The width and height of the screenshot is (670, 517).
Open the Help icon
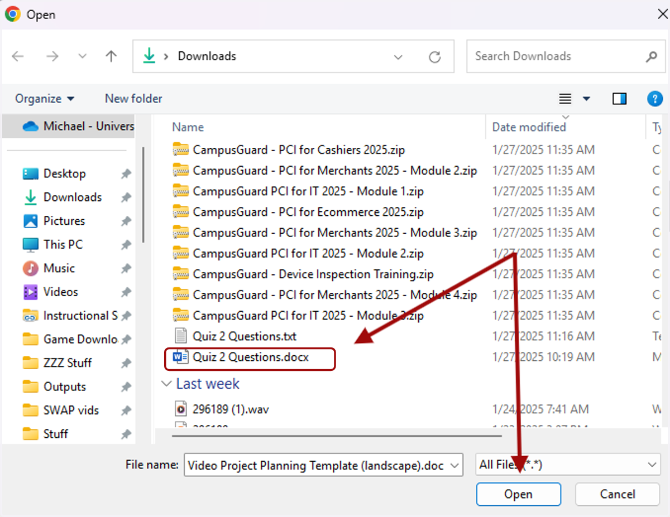[654, 99]
